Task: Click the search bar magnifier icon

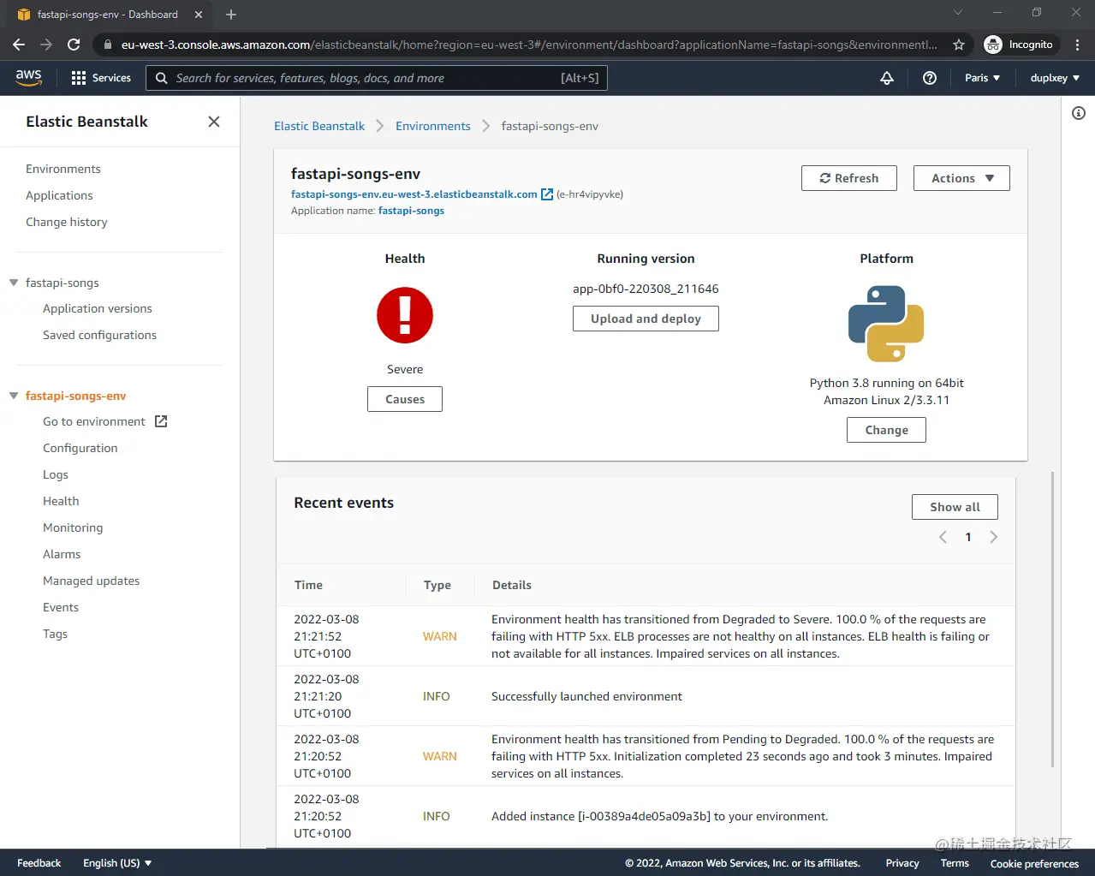Action: coord(161,78)
